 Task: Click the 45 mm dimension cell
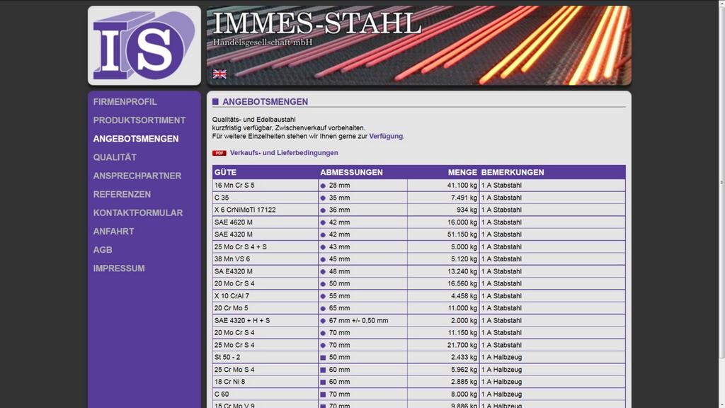coord(363,259)
